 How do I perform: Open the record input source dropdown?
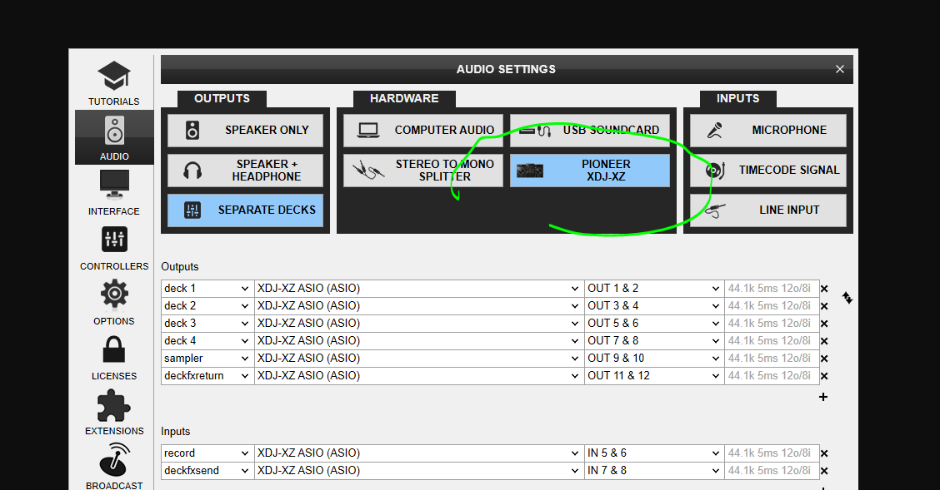pos(207,453)
